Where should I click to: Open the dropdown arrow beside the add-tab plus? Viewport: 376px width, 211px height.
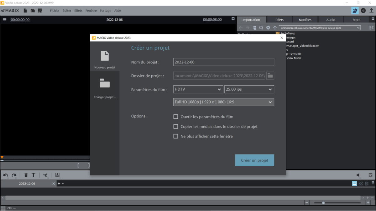63,184
